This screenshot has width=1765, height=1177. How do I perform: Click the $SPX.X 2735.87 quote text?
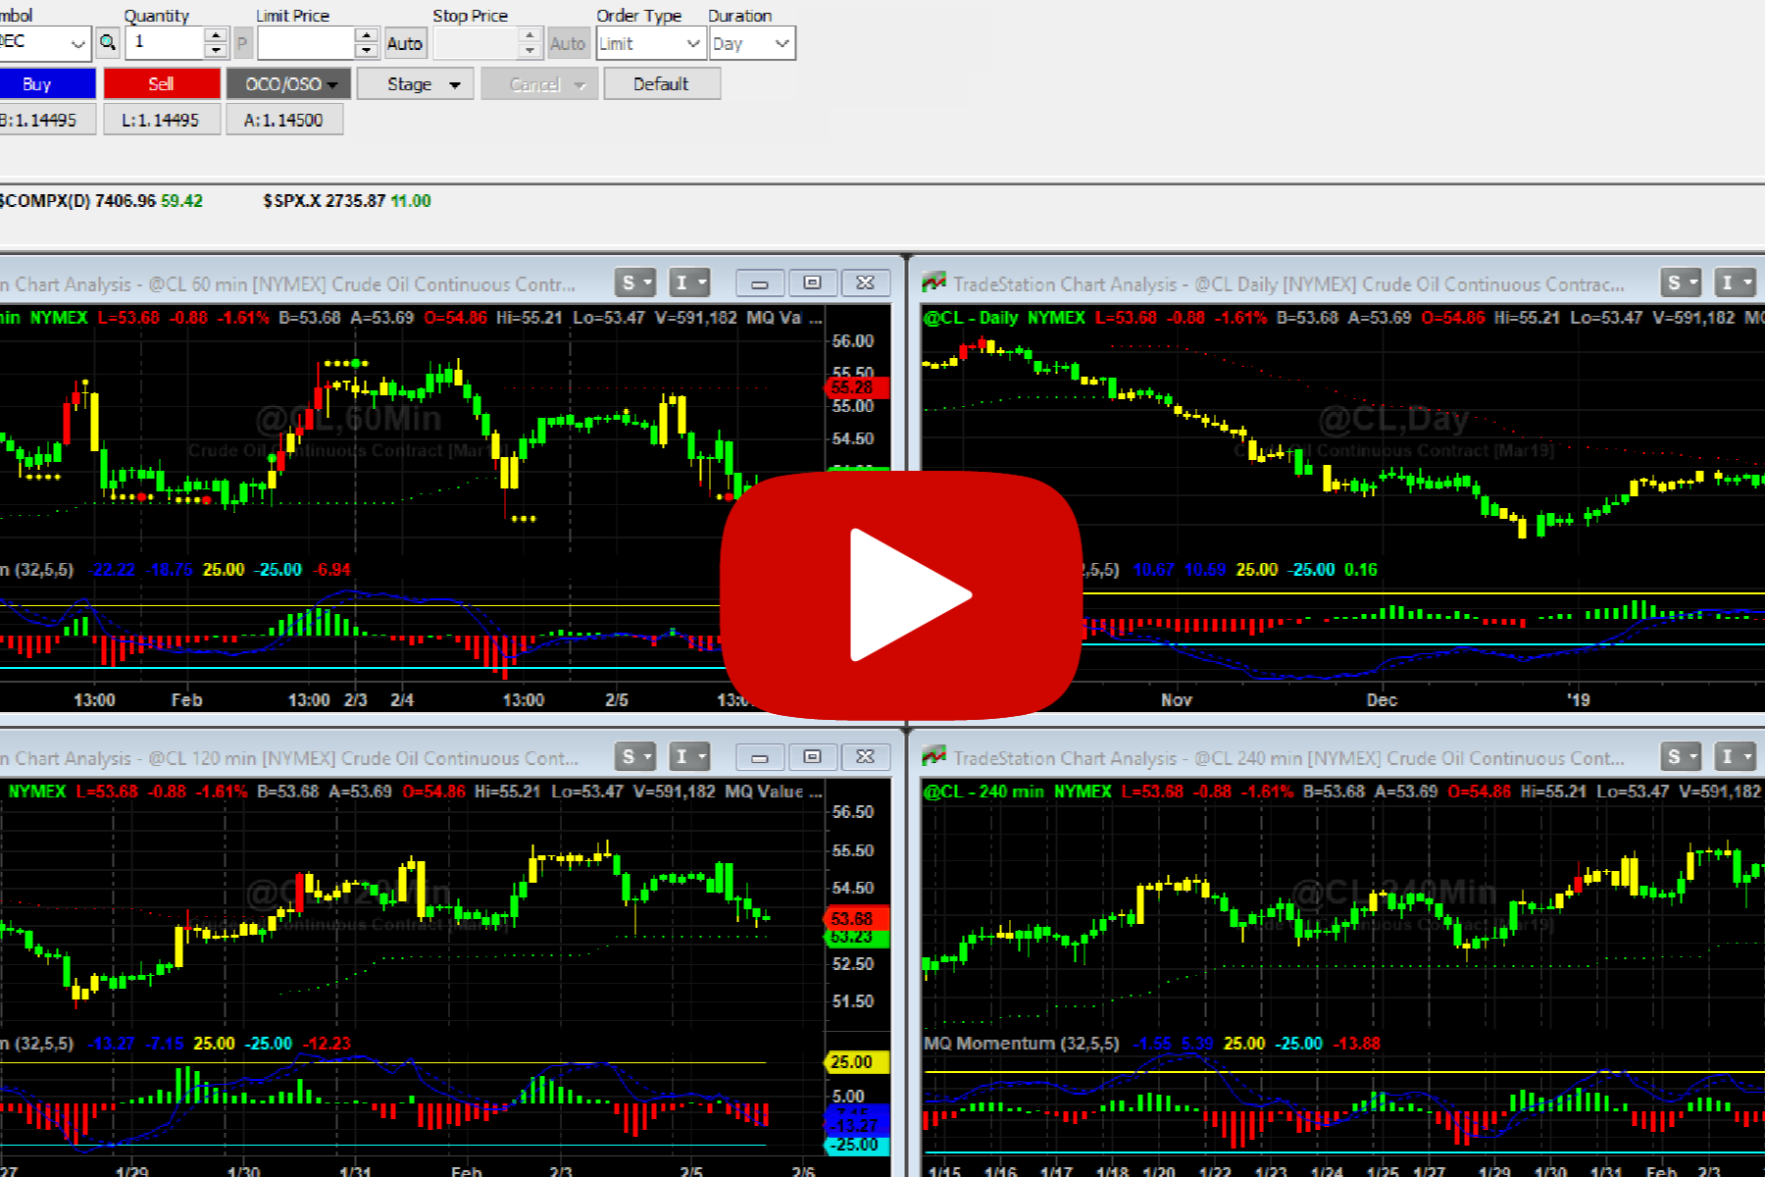point(325,201)
